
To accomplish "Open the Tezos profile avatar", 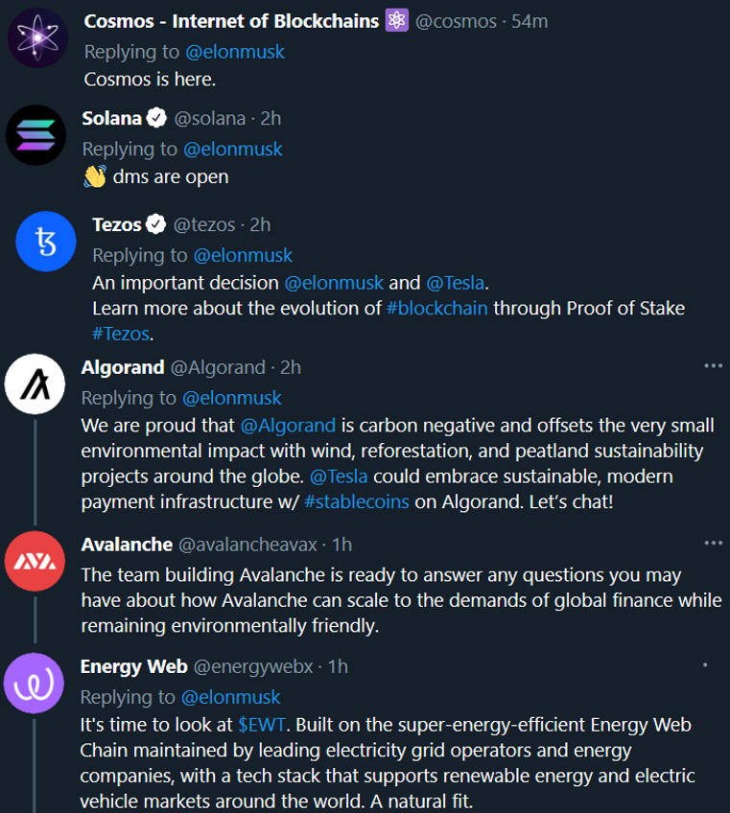I will click(46, 241).
